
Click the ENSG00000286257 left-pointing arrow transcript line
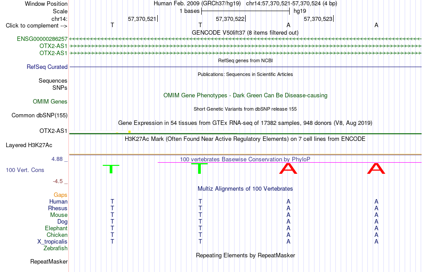246,39
